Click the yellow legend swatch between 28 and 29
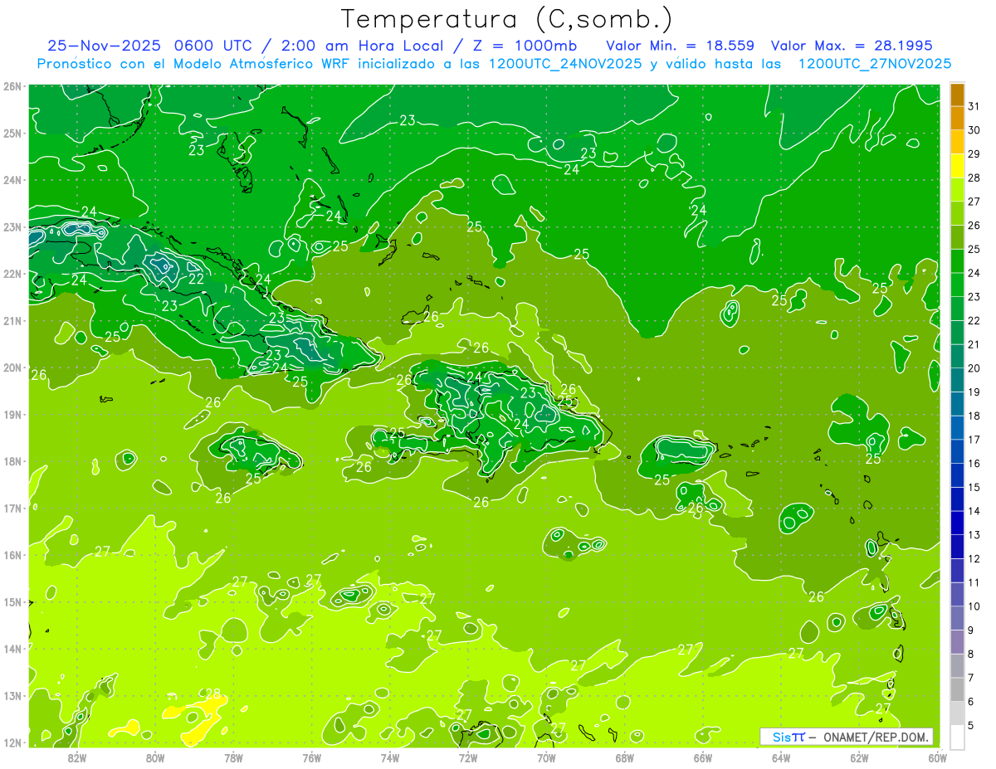The height and width of the screenshot is (769, 996). 957,166
